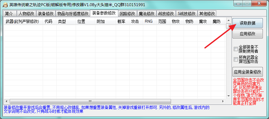Click the 魔防 column header
The height and width of the screenshot is (119, 269).
click(x=218, y=21)
